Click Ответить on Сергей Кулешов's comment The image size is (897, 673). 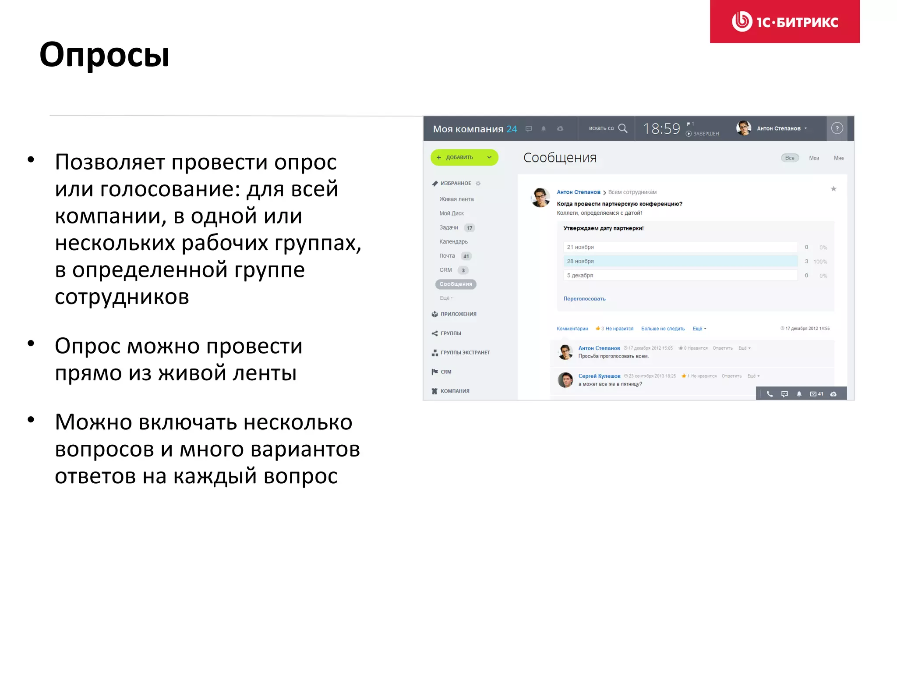(731, 376)
